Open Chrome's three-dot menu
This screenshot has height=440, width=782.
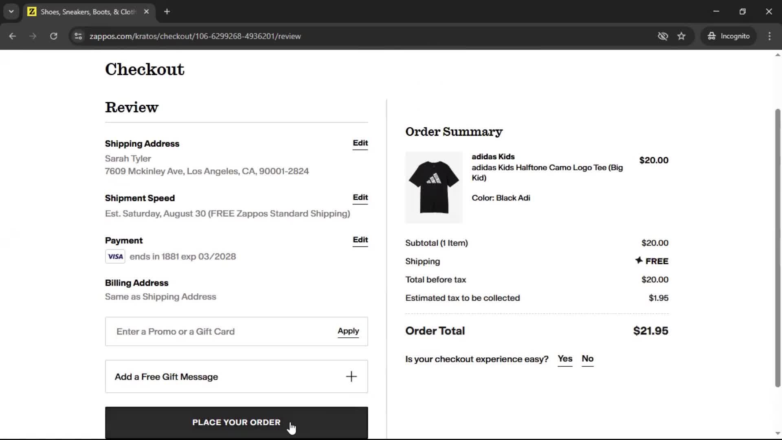(x=769, y=36)
